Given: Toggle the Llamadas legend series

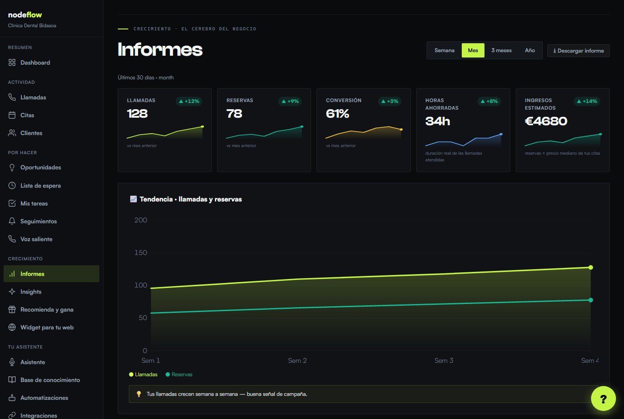Looking at the screenshot, I should click(x=143, y=374).
